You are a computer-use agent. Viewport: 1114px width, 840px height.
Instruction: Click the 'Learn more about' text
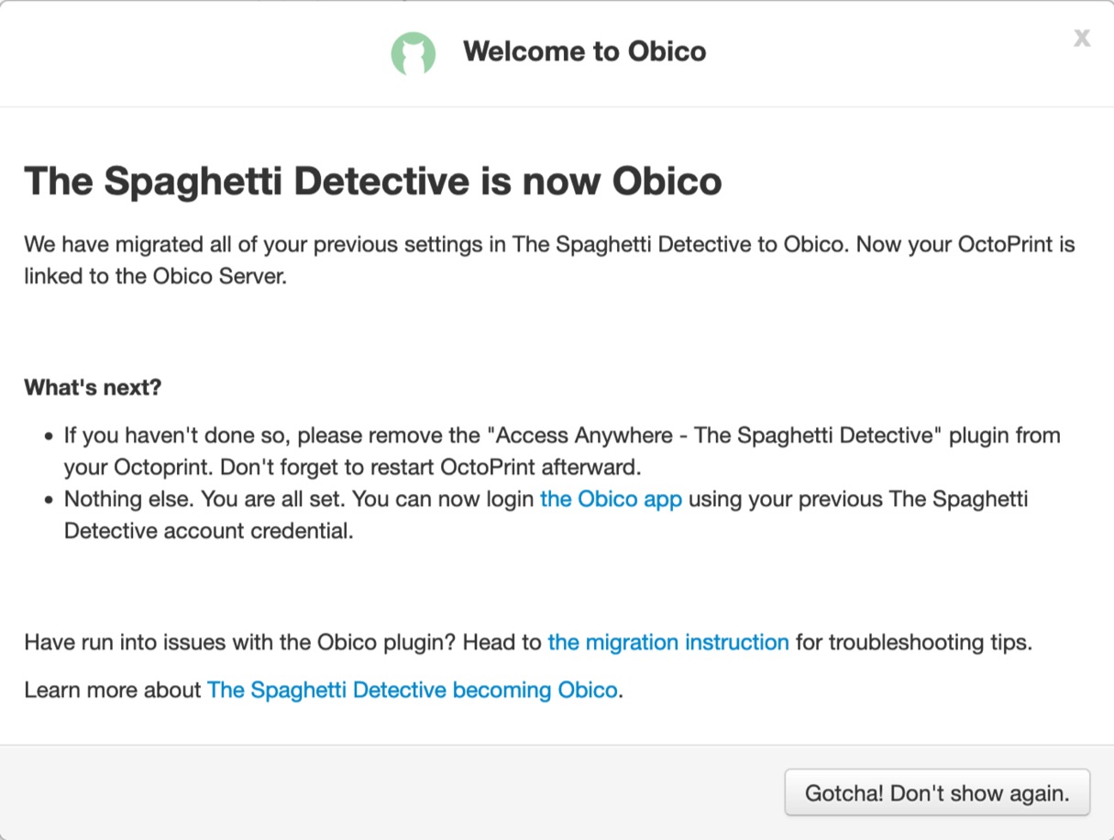(112, 690)
